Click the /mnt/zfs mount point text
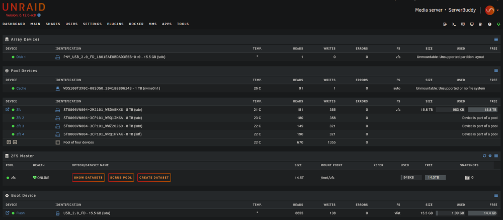This screenshot has width=503, height=220. (x=328, y=178)
